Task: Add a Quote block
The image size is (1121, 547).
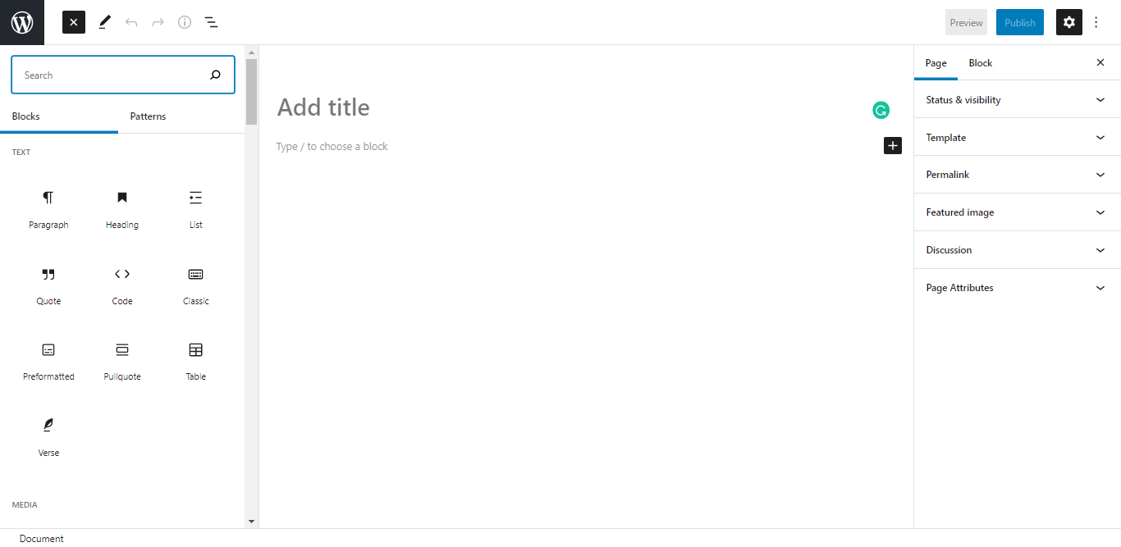Action: (48, 285)
